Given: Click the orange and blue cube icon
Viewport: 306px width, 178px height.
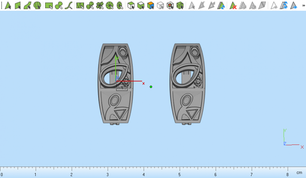Looking at the screenshot, I should click(151, 5).
